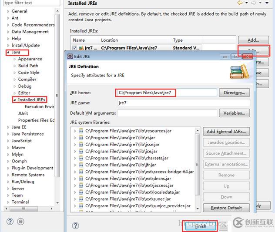This screenshot has height=232, width=275.
Task: Click into the JRE home field
Action: click(x=167, y=93)
